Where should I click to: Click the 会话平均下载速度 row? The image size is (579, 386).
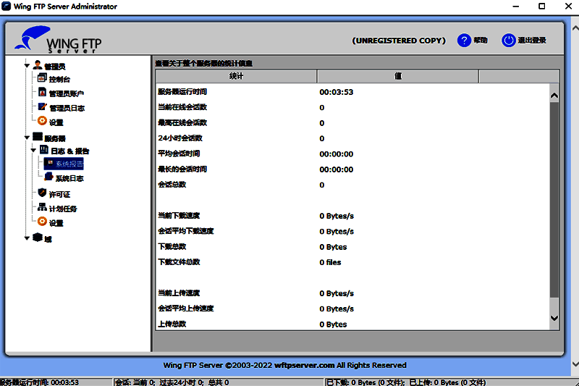(352, 231)
